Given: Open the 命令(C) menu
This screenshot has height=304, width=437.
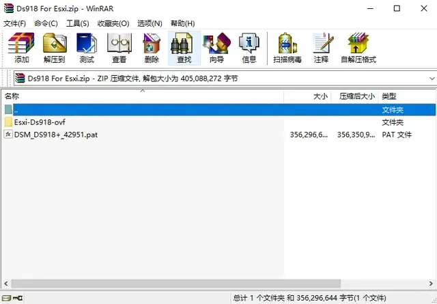Looking at the screenshot, I should (x=46, y=23).
